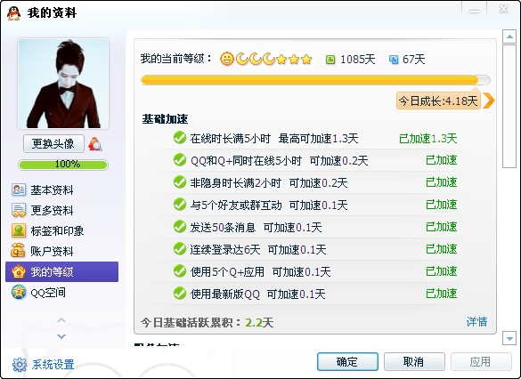
Task: Click the orange arrow beside 今日成长
Action: [x=488, y=101]
